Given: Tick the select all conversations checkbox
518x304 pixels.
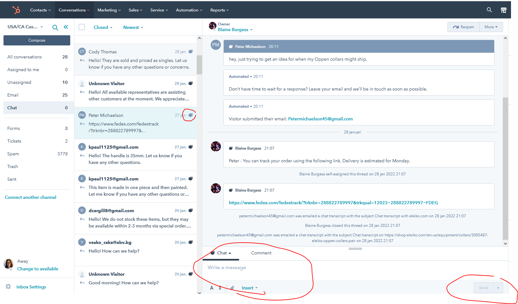Looking at the screenshot, I should coord(82,27).
